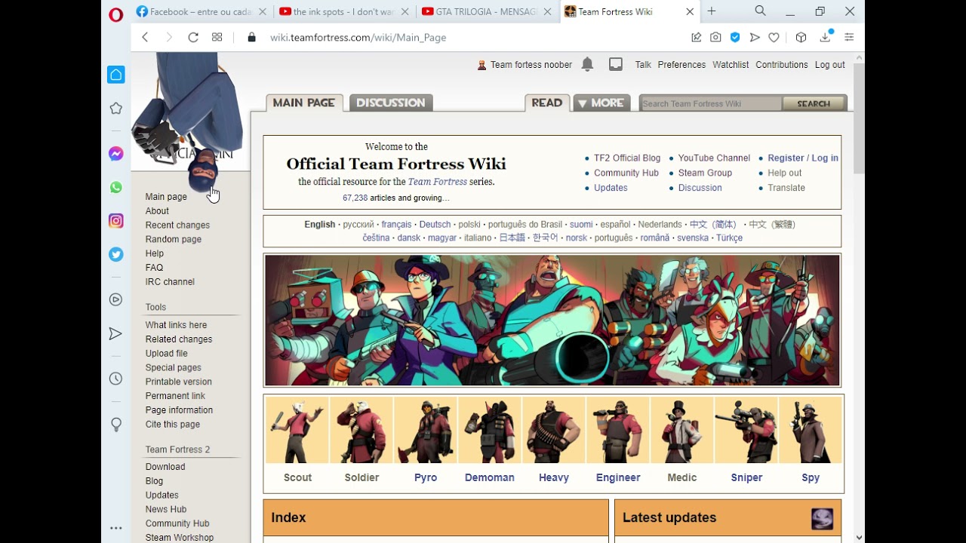Open the lightbulb icon in sidebar
This screenshot has width=966, height=543.
pyautogui.click(x=115, y=425)
